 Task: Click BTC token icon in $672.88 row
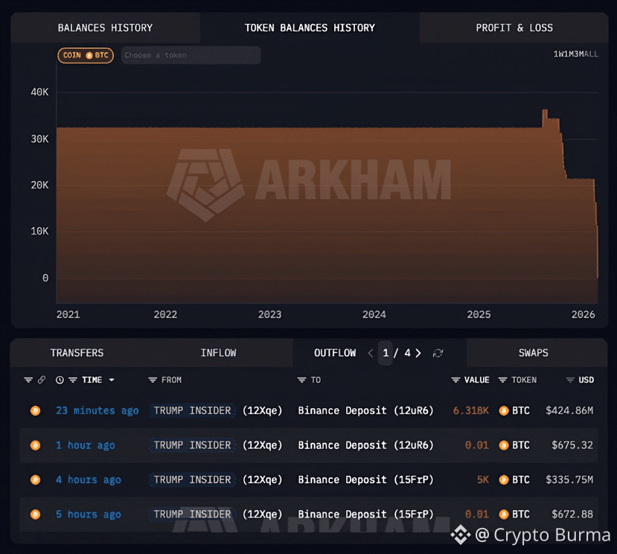(x=504, y=515)
